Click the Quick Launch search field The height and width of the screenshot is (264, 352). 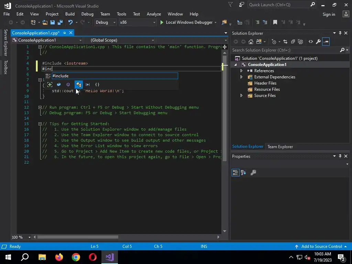click(278, 5)
